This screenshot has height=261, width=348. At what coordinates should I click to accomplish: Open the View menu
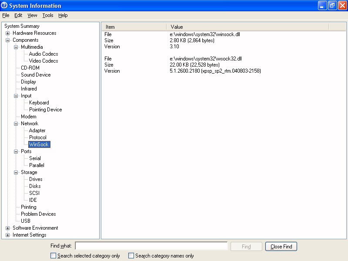(32, 15)
